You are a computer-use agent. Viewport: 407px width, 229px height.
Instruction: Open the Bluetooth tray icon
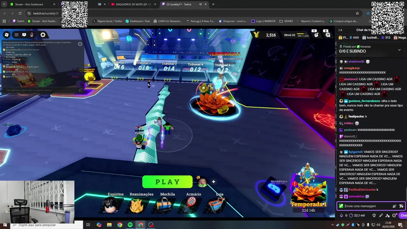tap(353, 225)
